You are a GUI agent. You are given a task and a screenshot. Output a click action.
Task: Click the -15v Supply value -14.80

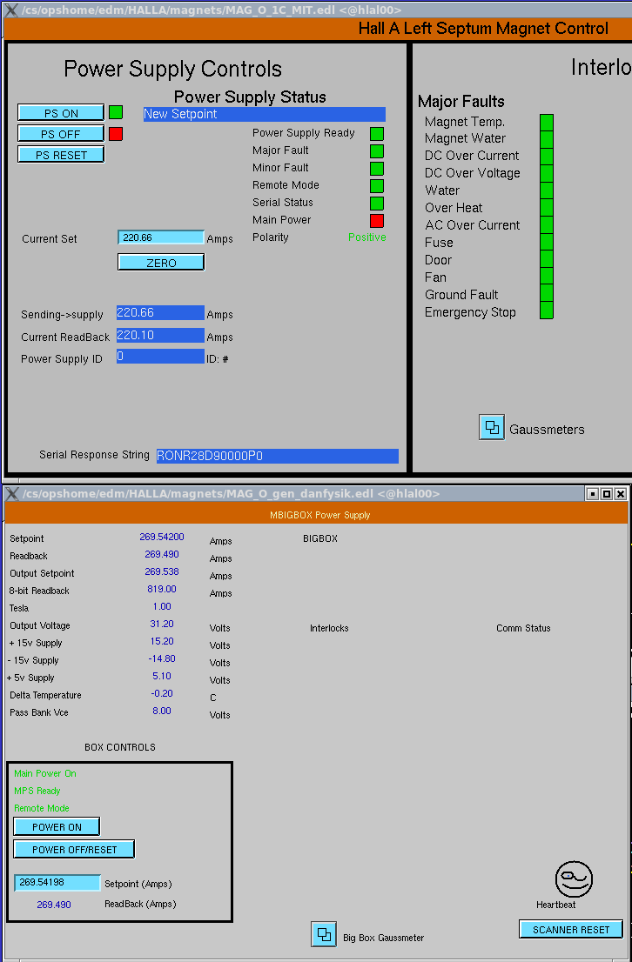(x=162, y=658)
